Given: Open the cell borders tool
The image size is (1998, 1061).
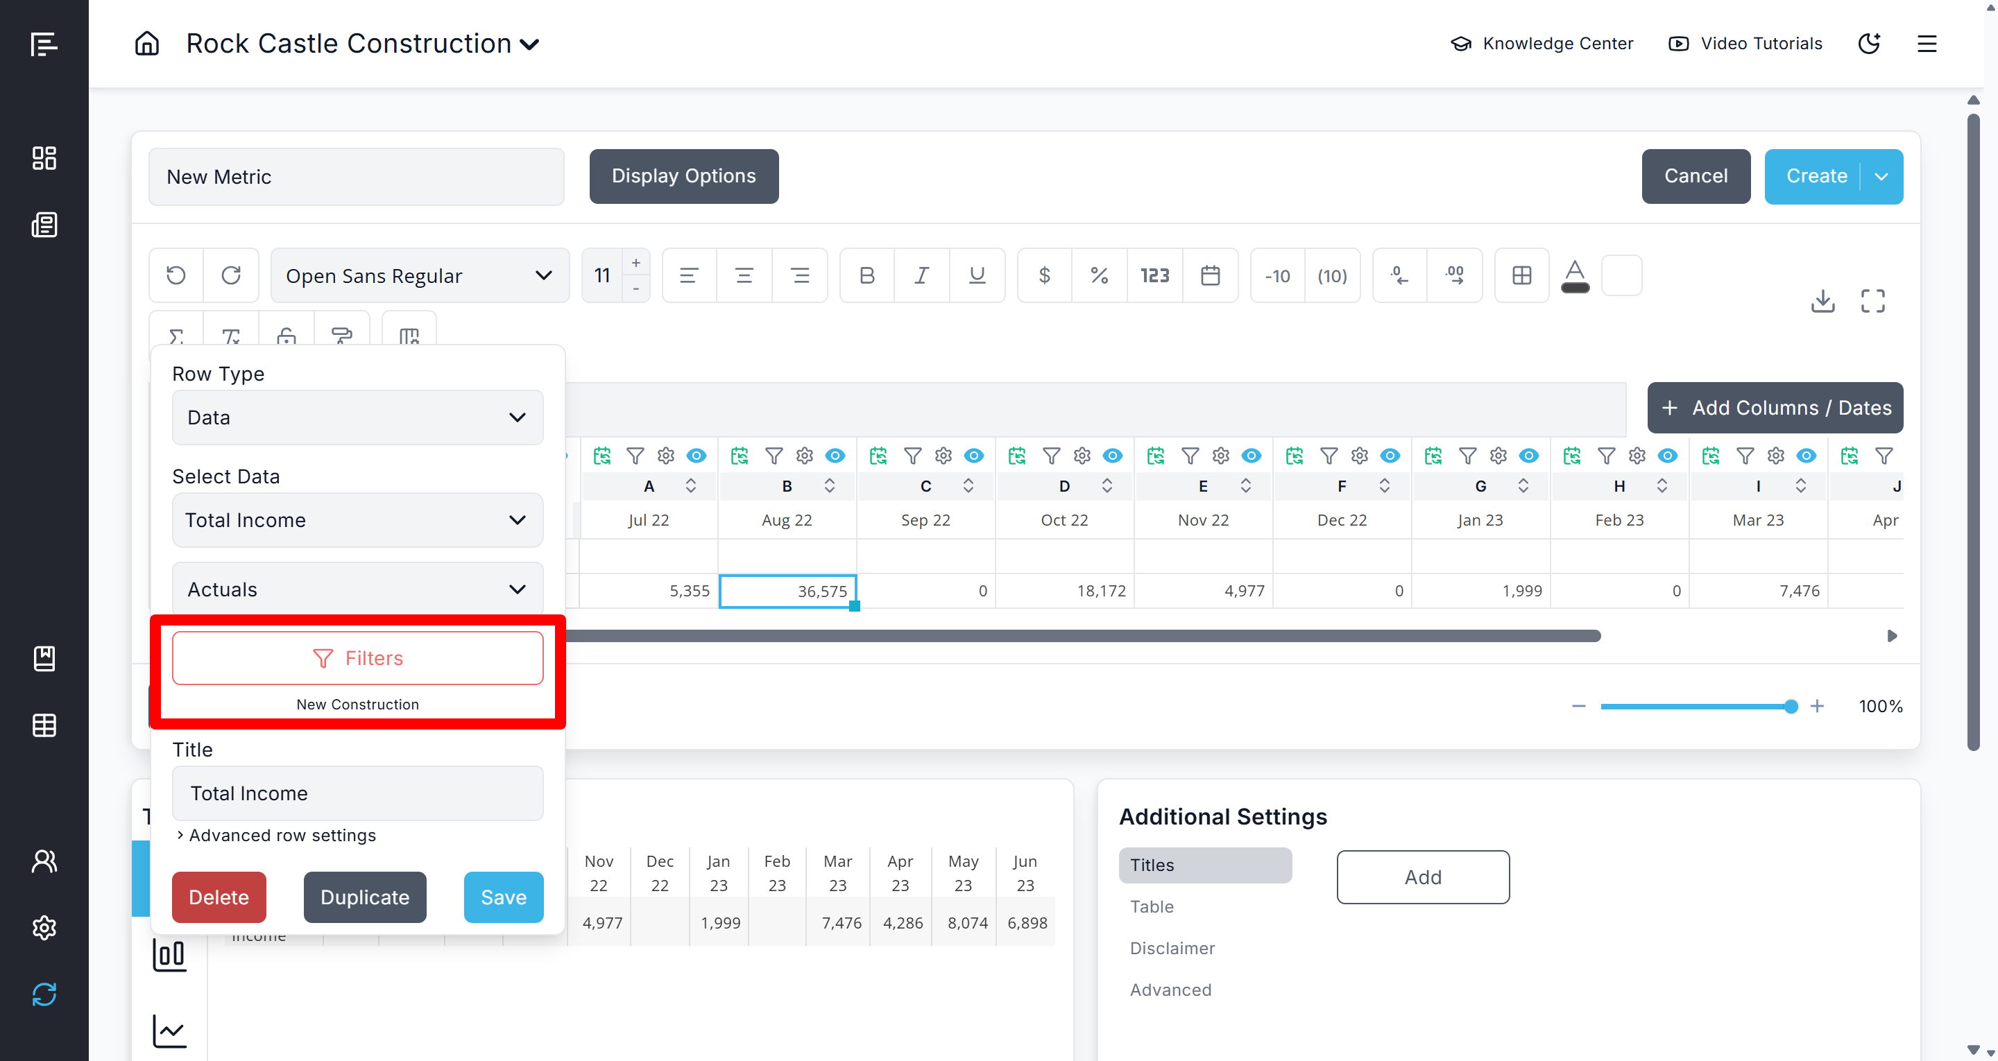Looking at the screenshot, I should pos(1521,275).
